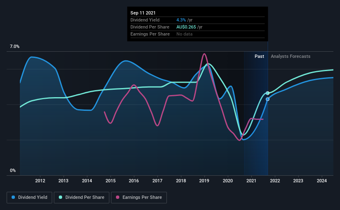This screenshot has width=340, height=210.
Task: Click the 'Earnings Per Share' tooltip row label
Action: click(x=150, y=34)
